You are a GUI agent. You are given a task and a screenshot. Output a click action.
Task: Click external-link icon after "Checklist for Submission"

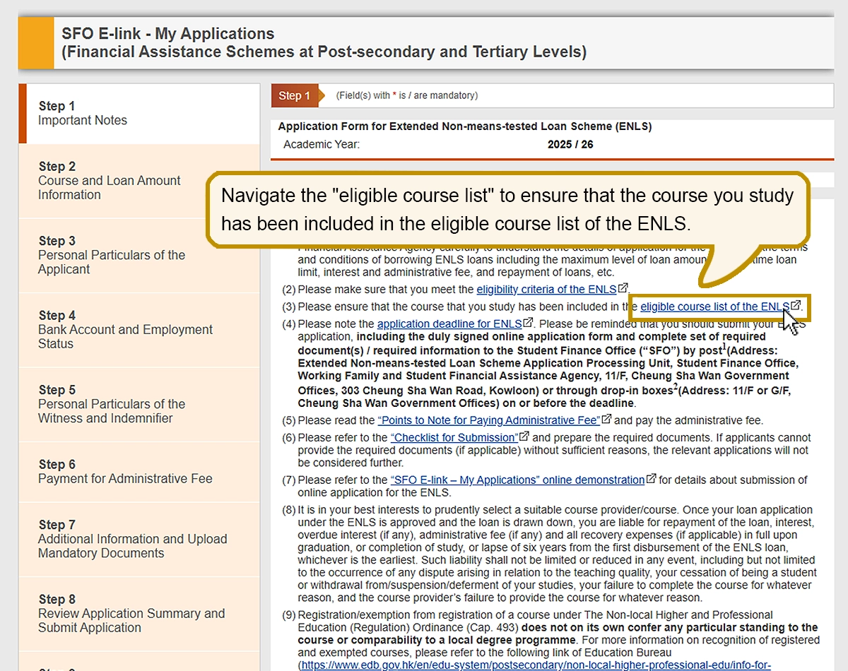(523, 437)
